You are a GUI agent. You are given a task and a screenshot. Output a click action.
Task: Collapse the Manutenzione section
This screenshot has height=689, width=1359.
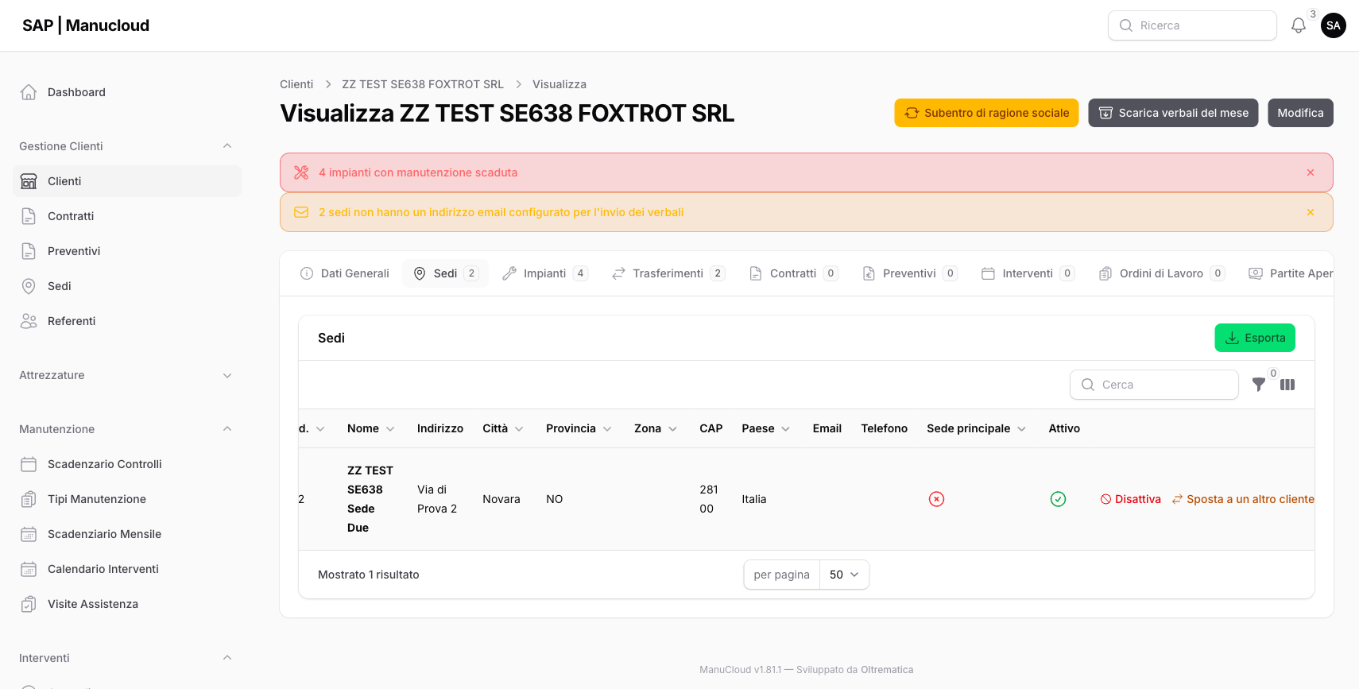(x=227, y=429)
